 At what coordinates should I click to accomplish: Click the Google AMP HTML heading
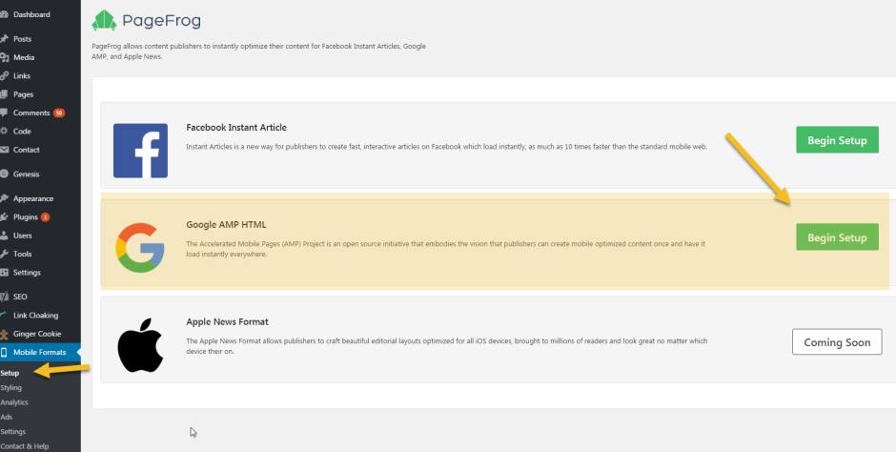[226, 225]
